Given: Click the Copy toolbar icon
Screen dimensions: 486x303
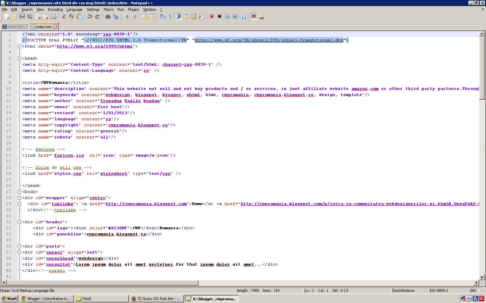Looking at the screenshot, I should point(72,16).
